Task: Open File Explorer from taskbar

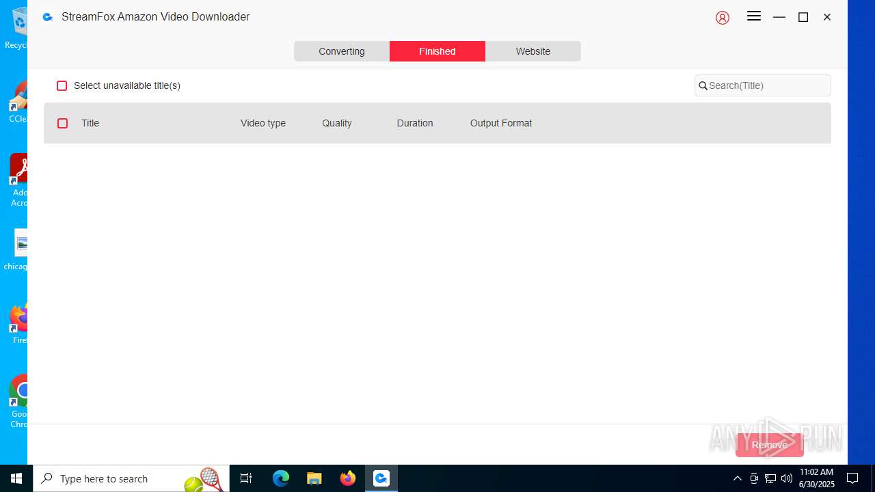Action: 314,478
